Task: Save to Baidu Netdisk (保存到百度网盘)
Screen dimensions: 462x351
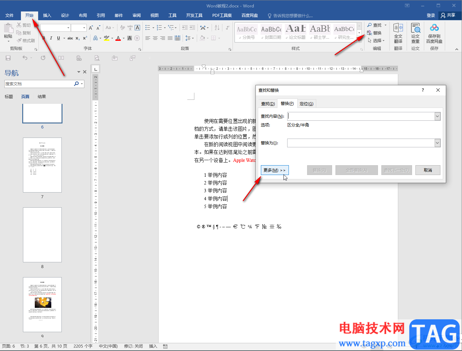Action: click(434, 33)
